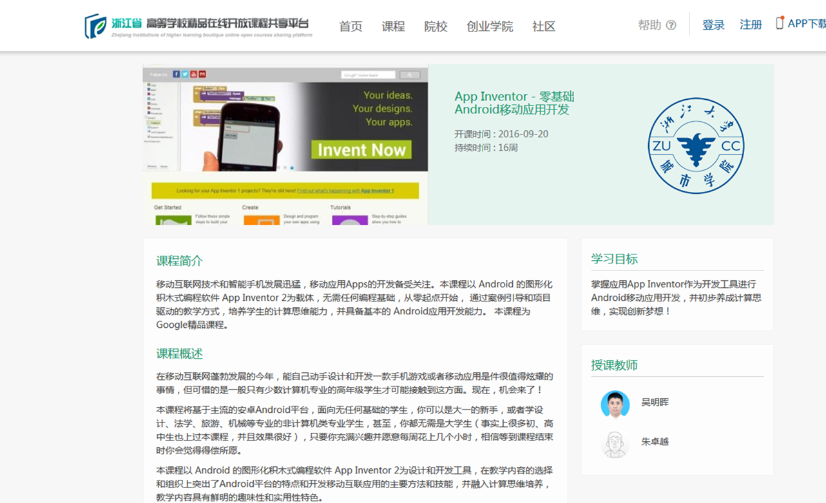Click 登录 to log in
The width and height of the screenshot is (826, 503).
[x=713, y=25]
